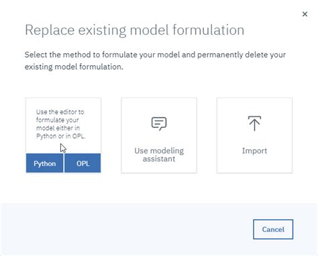Click the 'Select the method' instruction paragraph
Image resolution: width=318 pixels, height=256 pixels.
(155, 60)
